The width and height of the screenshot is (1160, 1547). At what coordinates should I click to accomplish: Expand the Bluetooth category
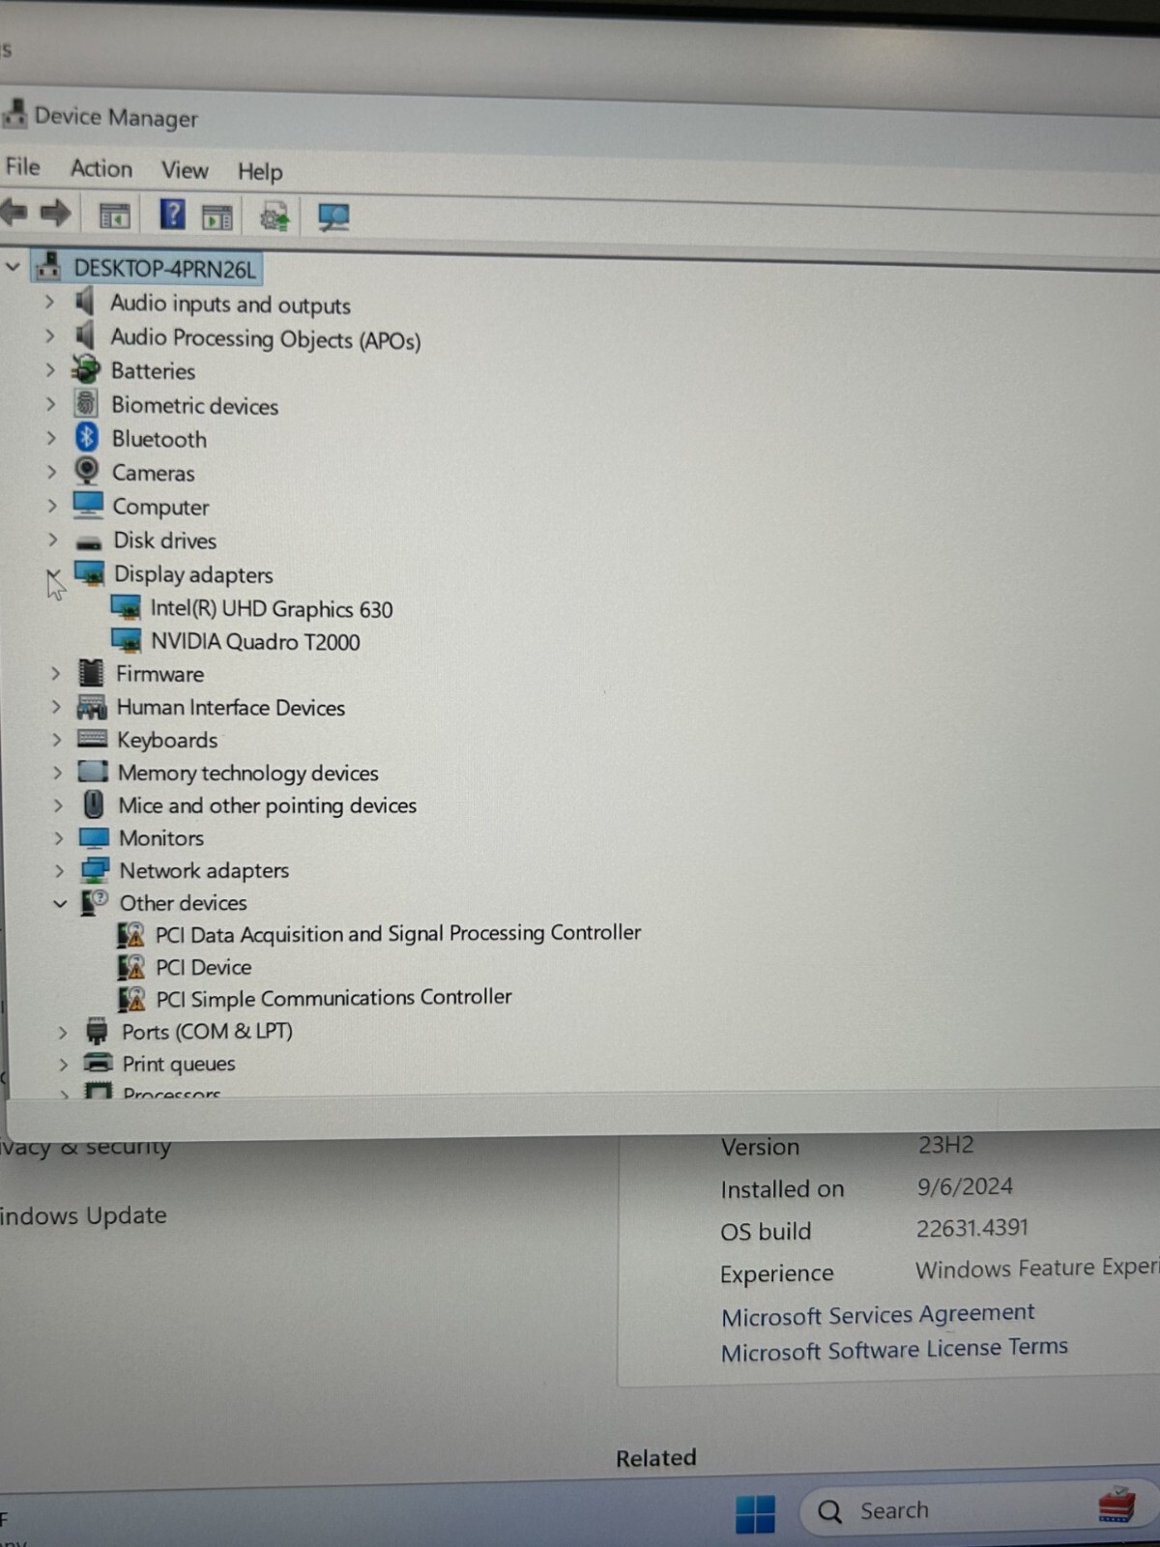(x=51, y=438)
